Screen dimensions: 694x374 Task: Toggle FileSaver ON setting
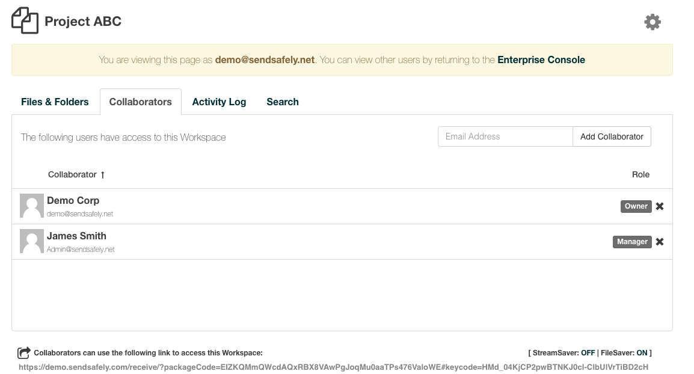point(642,353)
